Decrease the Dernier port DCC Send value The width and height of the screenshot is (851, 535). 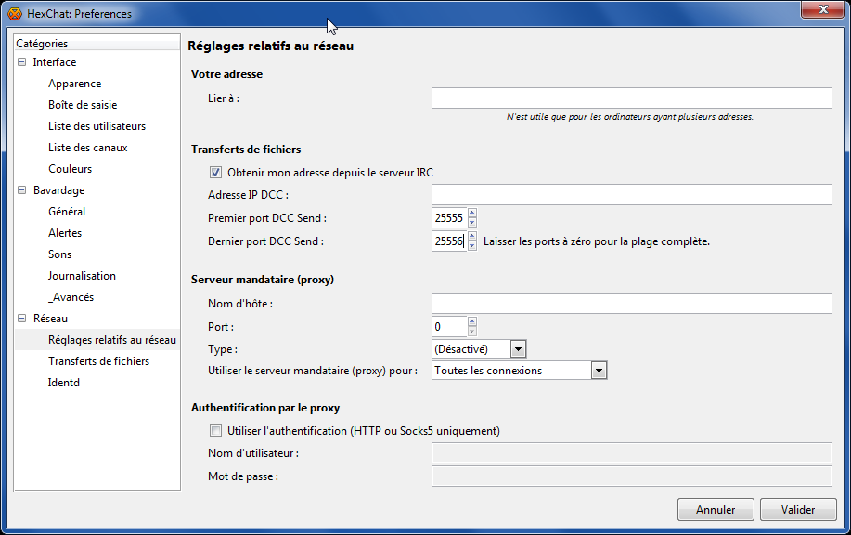pos(471,245)
